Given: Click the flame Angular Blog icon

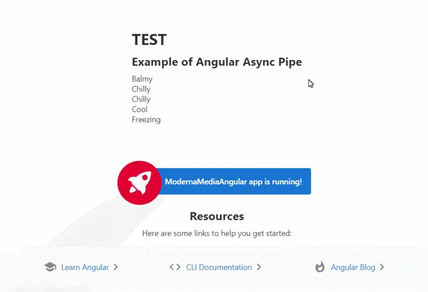Looking at the screenshot, I should pos(320,267).
